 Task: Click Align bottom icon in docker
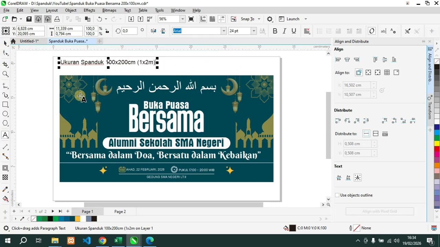point(394,60)
